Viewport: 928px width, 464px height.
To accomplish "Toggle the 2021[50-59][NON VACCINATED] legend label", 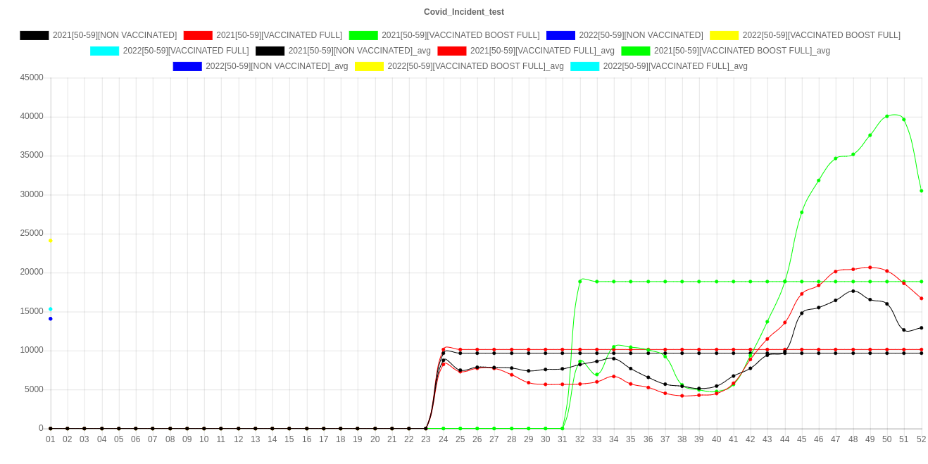I will 114,35.
